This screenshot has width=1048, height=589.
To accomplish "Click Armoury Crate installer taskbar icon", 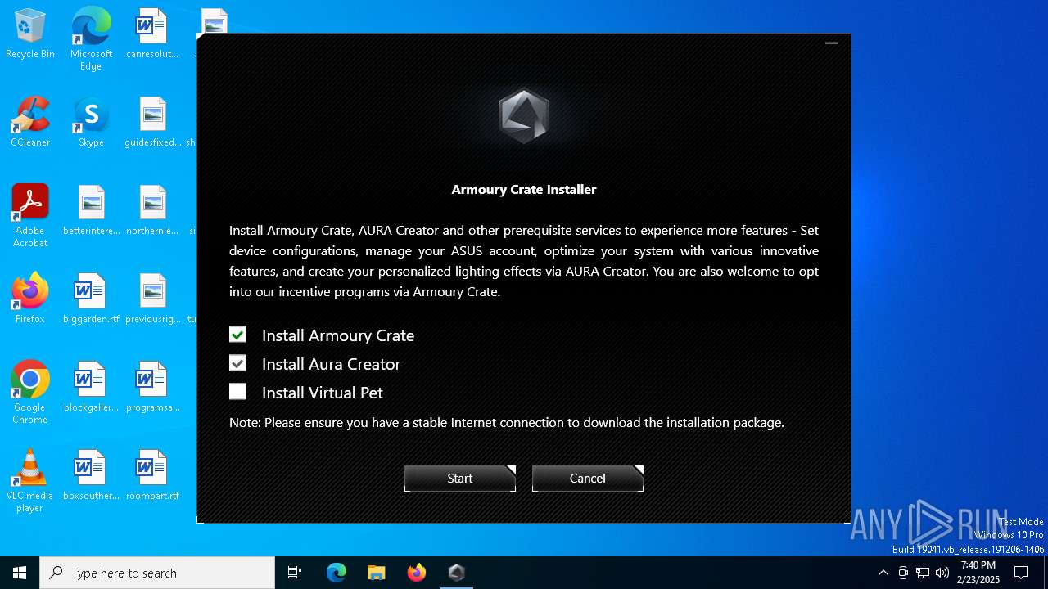I will (x=456, y=573).
